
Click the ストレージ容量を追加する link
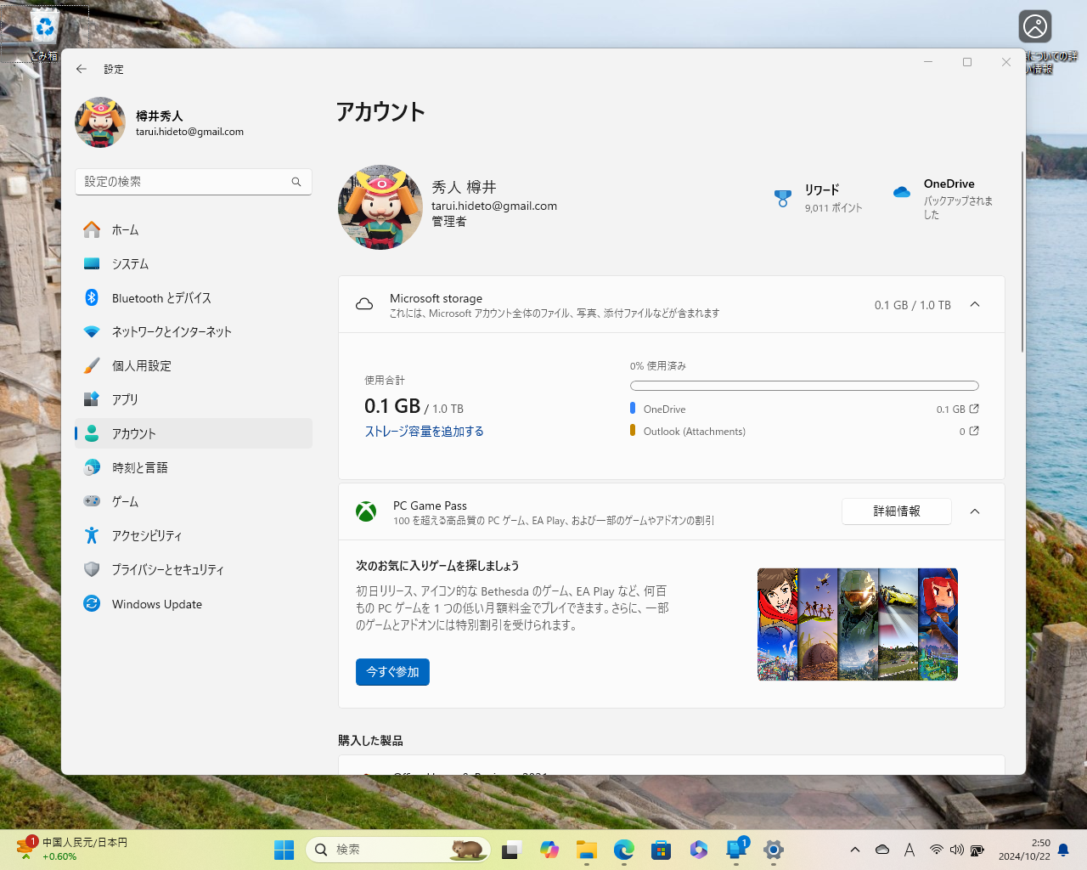(425, 432)
